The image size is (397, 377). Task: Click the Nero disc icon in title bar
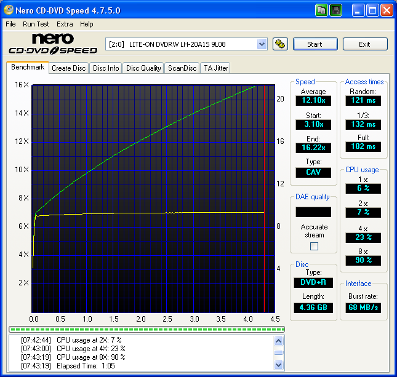[9, 10]
